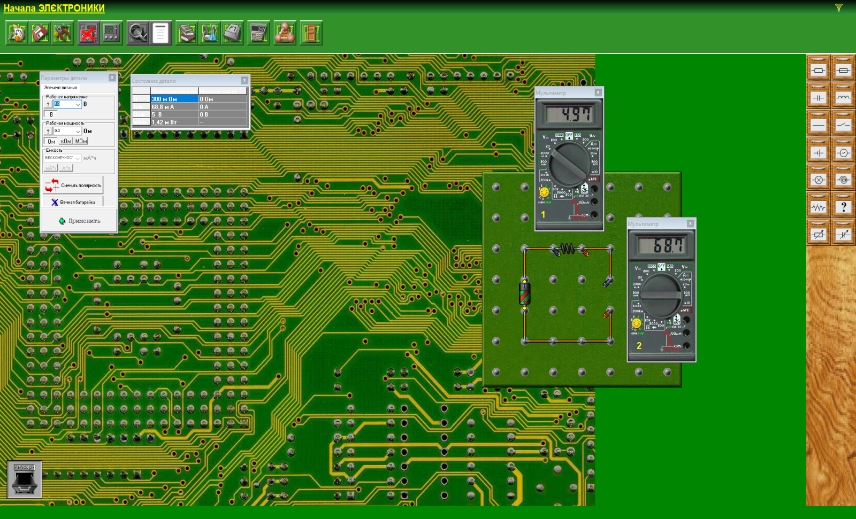Open the working voltage value dropdown
This screenshot has width=856, height=519.
(x=78, y=105)
